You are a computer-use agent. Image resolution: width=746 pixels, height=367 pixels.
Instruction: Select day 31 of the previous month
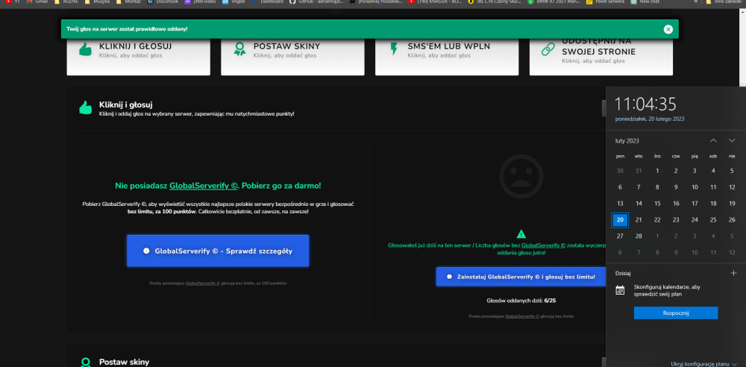click(639, 171)
